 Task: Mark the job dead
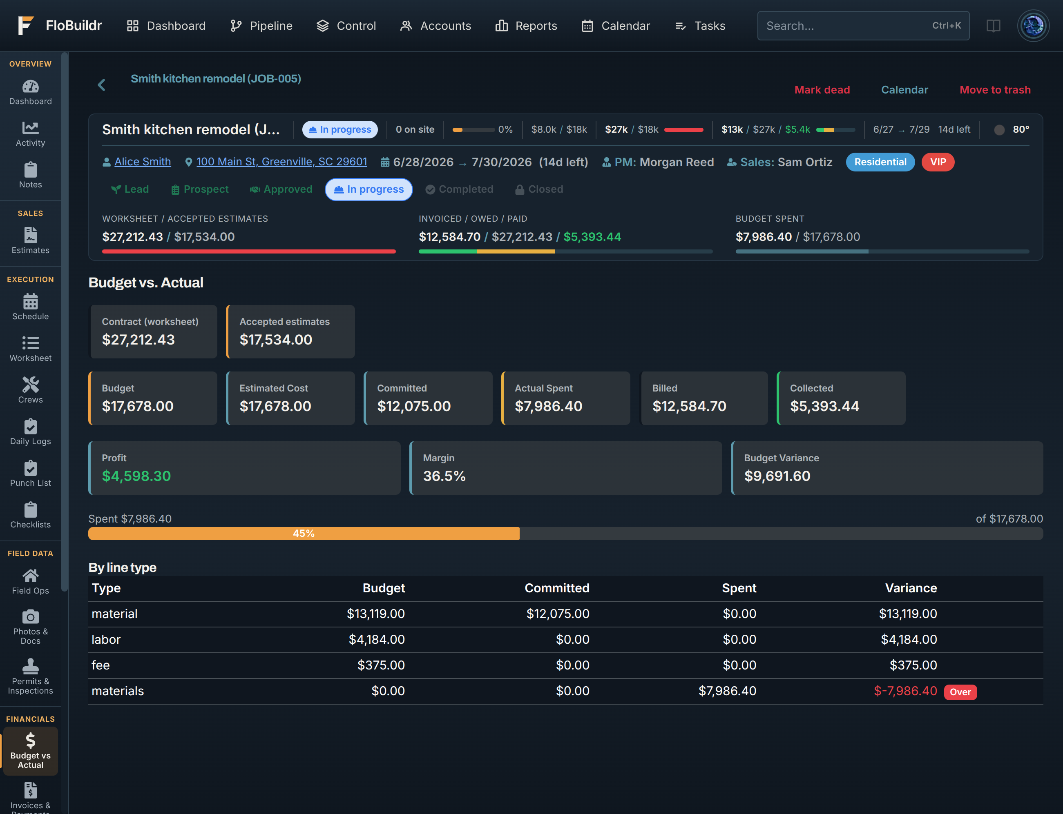(x=822, y=90)
